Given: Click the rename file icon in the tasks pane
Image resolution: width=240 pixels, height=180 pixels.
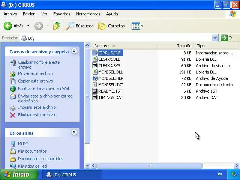Looking at the screenshot, I should pos(13,63).
